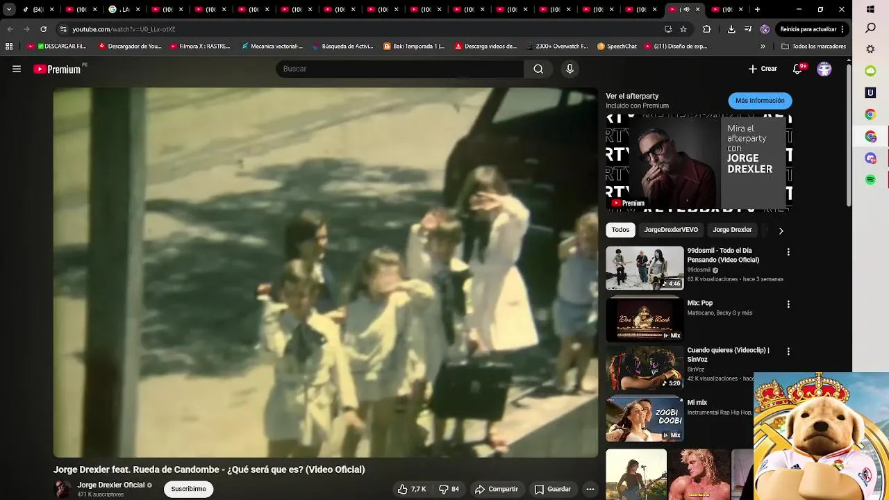Click the Crear button
889x500 pixels.
click(763, 69)
